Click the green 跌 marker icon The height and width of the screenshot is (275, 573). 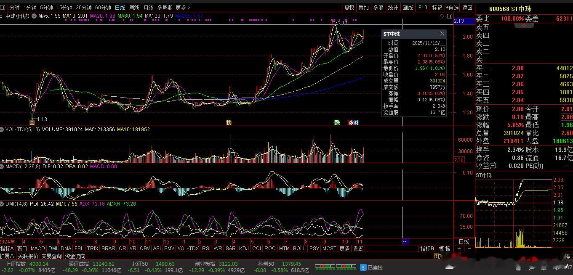[x=337, y=123]
